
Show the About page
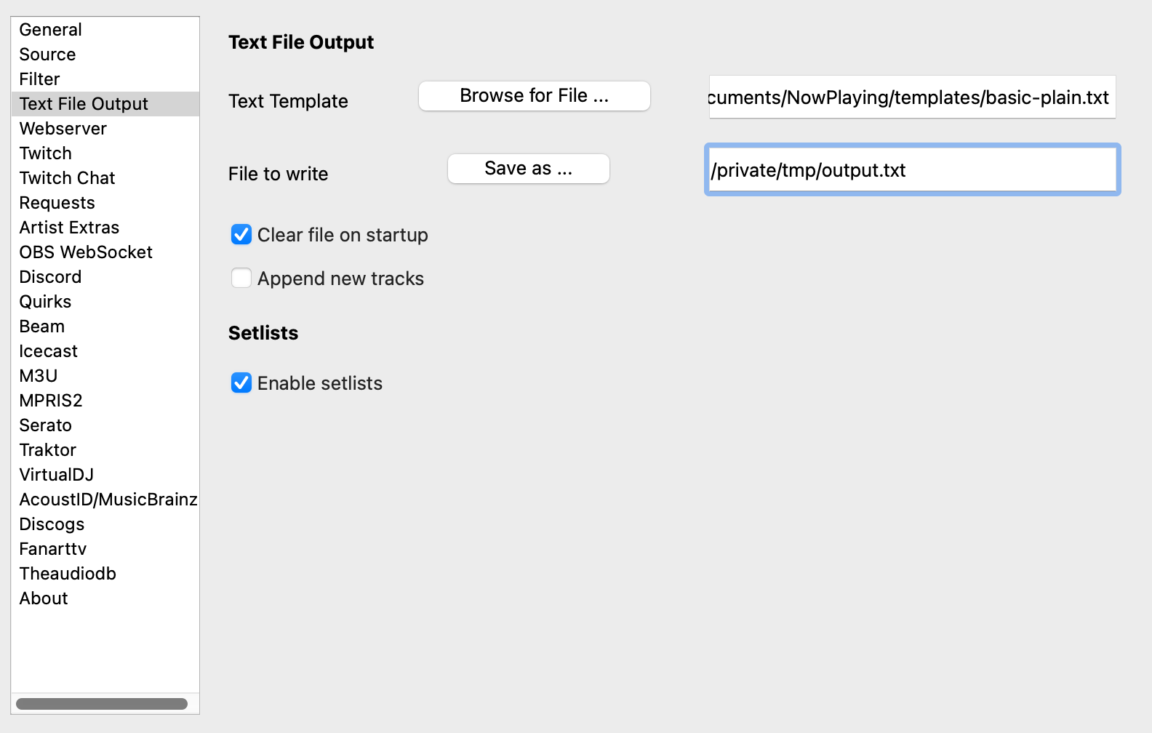44,598
